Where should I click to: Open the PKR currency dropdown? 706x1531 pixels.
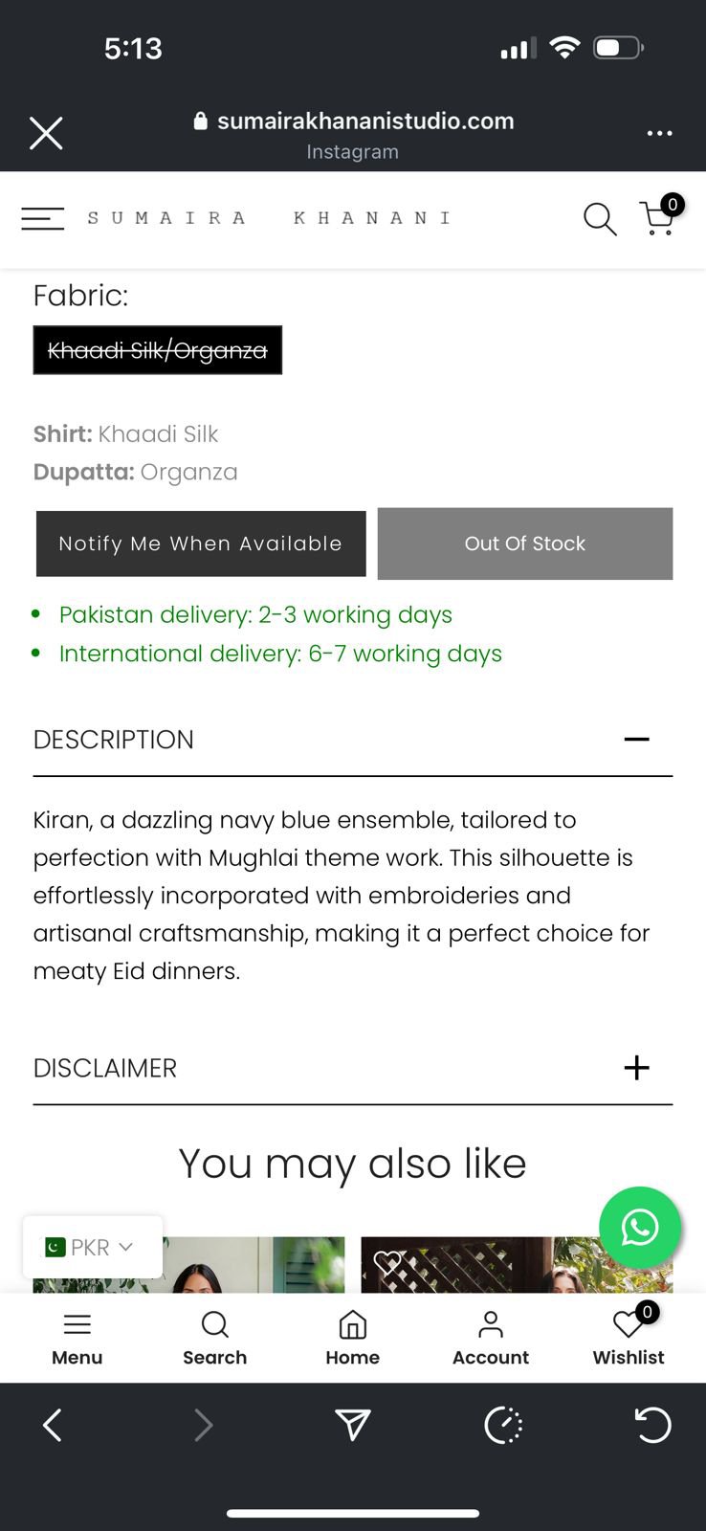pos(92,1247)
